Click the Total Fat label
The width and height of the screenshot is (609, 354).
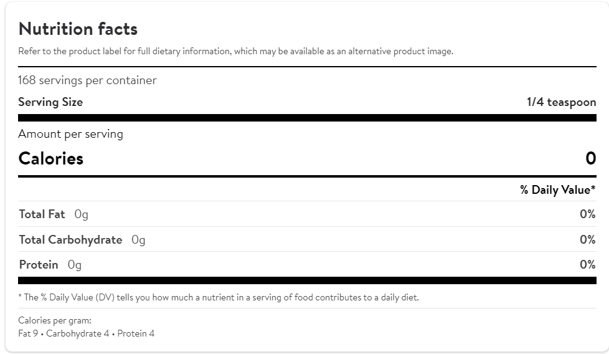click(x=42, y=214)
